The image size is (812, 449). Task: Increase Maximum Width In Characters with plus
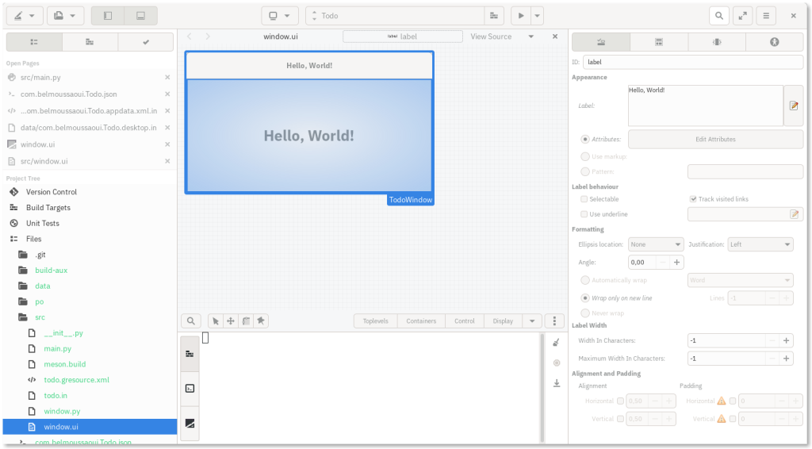point(786,359)
